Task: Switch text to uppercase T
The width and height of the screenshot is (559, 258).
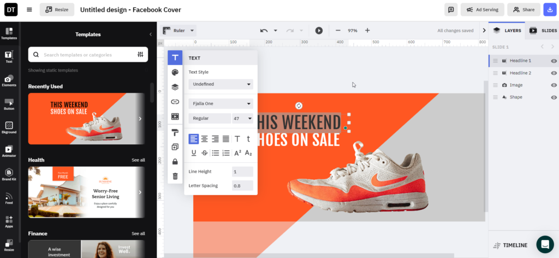Action: pos(237,139)
